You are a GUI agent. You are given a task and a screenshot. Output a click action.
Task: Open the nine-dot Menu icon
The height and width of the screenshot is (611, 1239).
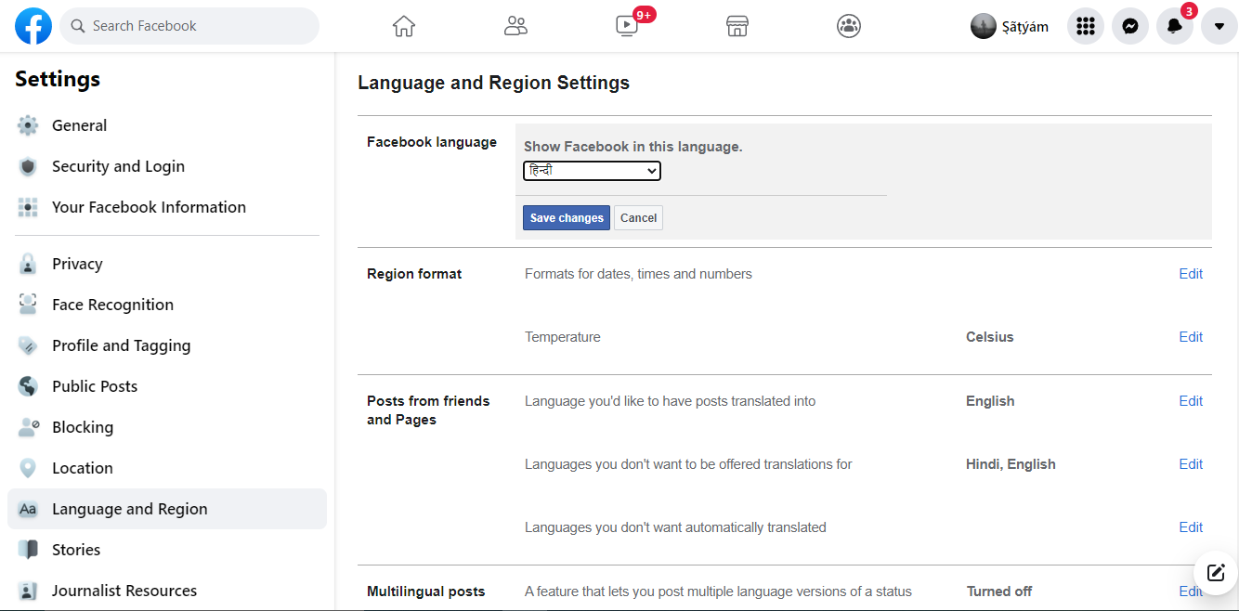[1086, 26]
